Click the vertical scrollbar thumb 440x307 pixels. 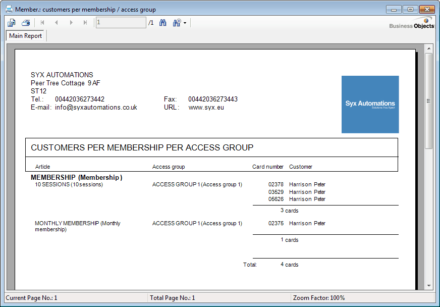point(428,101)
